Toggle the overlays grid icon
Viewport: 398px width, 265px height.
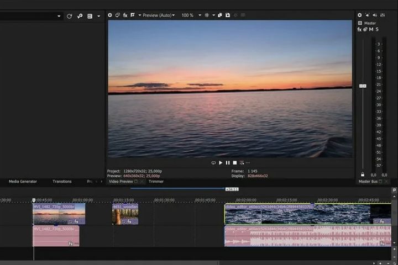coord(207,15)
